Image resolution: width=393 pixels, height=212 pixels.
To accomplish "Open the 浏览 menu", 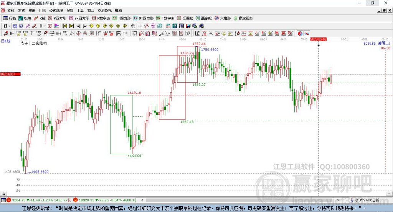I will point(21,10).
